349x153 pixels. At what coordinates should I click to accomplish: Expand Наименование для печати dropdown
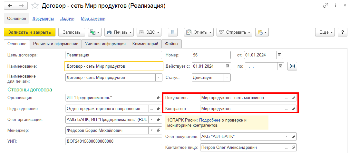click(159, 77)
